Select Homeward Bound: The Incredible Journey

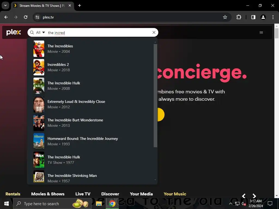click(93, 141)
